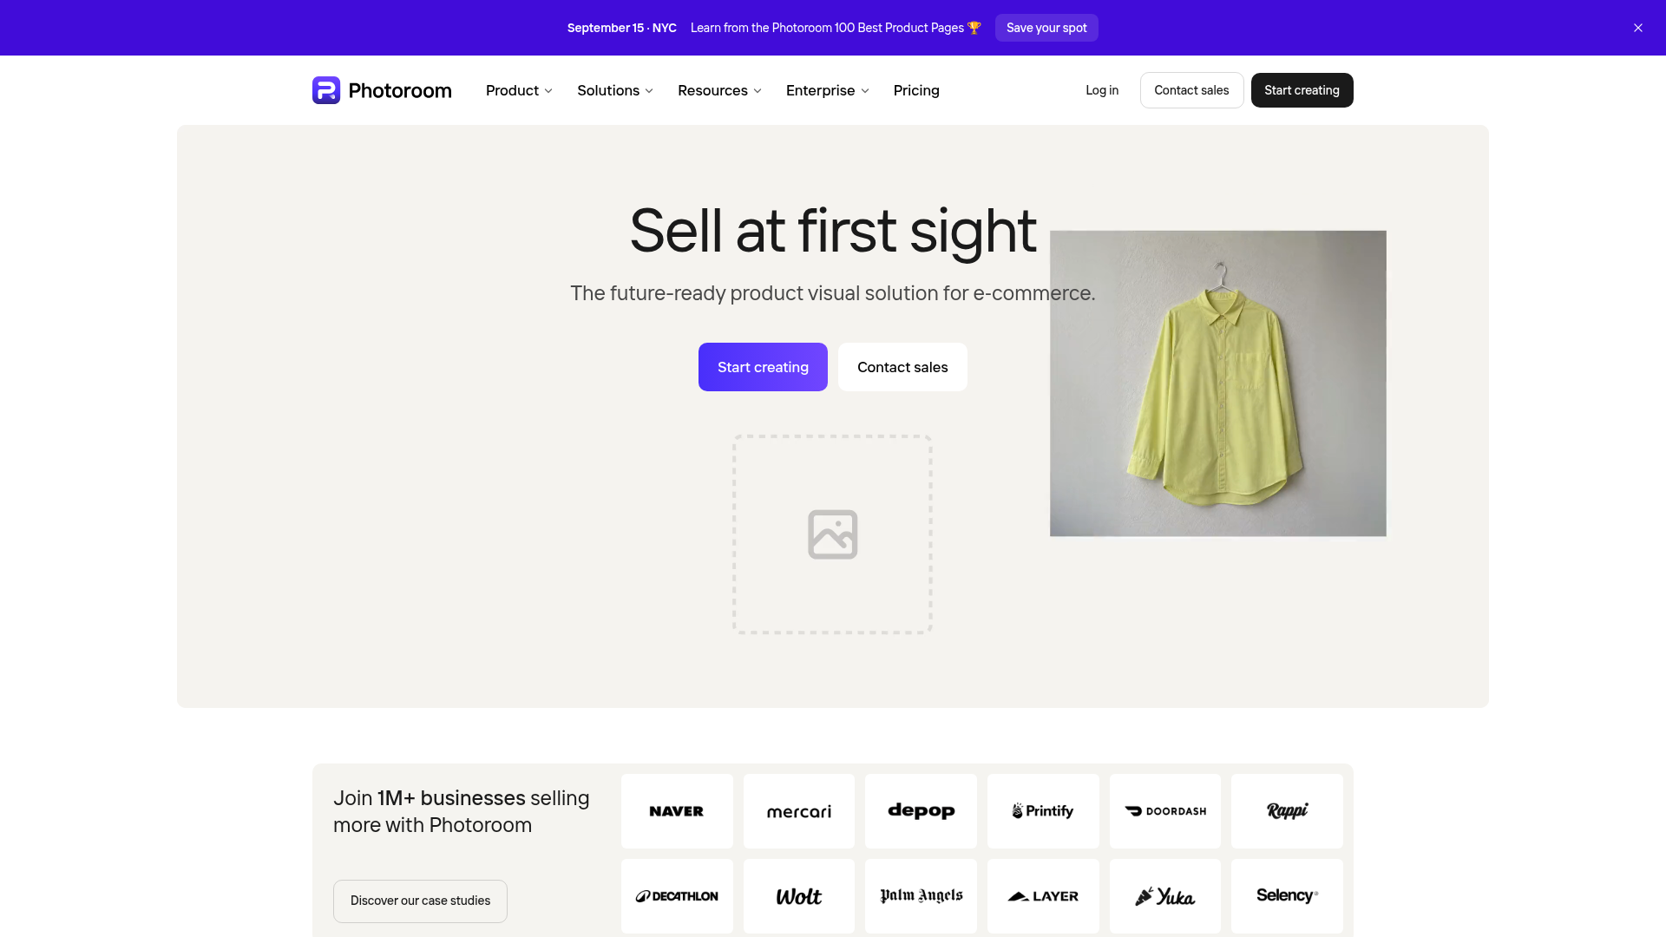Viewport: 1666px width, 937px height.
Task: Click the Photoroom logo icon
Action: click(x=326, y=90)
